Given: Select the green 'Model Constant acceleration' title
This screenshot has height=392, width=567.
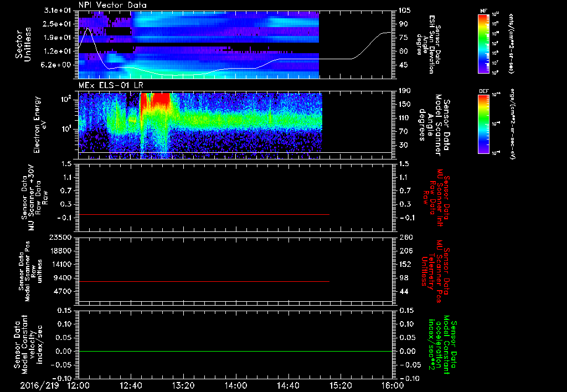Looking at the screenshot, I should [442, 344].
